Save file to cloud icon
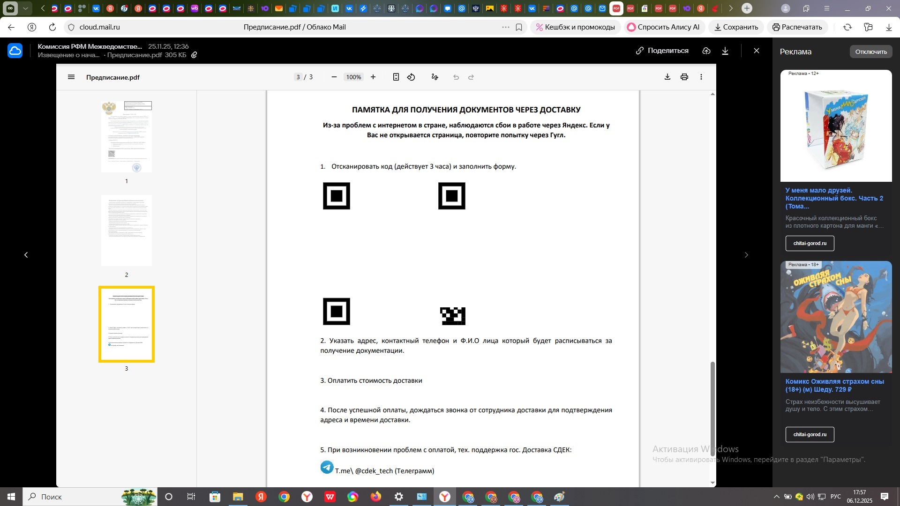The width and height of the screenshot is (900, 506). coord(706,51)
